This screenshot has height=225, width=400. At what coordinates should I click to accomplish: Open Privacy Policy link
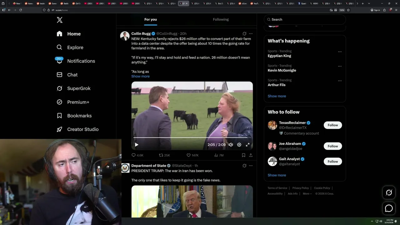click(x=300, y=188)
